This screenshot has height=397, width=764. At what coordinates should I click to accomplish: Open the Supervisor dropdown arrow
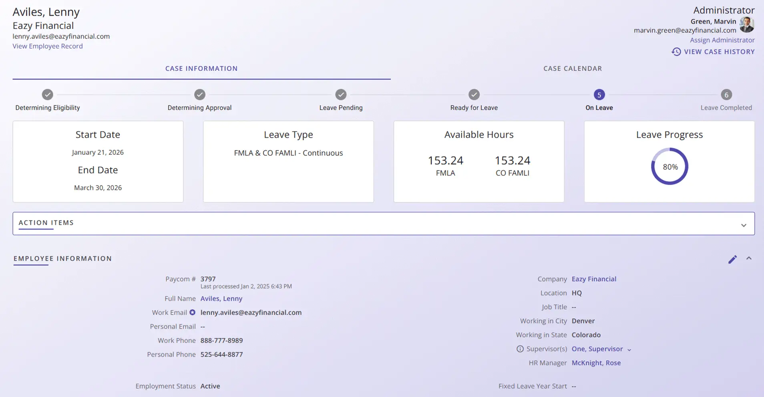click(x=629, y=350)
